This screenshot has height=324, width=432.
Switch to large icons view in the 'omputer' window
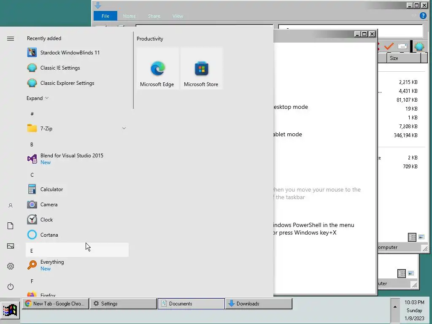421,237
